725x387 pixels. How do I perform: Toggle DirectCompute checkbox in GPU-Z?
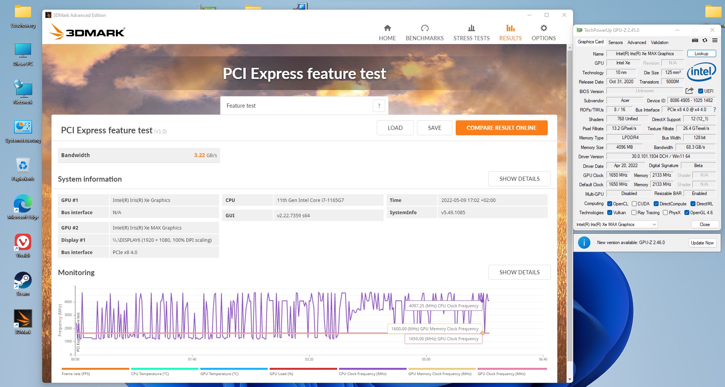[x=656, y=204]
